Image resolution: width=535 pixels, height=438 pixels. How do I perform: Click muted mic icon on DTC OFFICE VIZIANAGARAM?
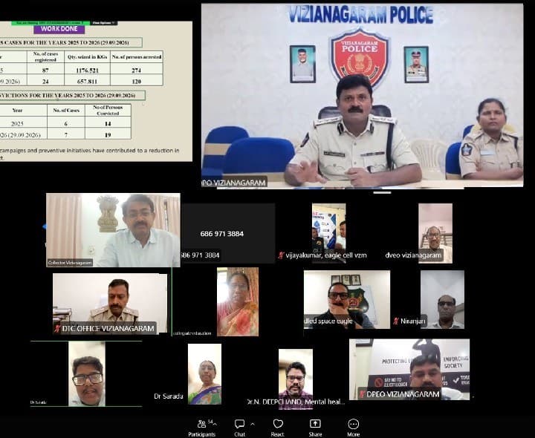pos(58,329)
